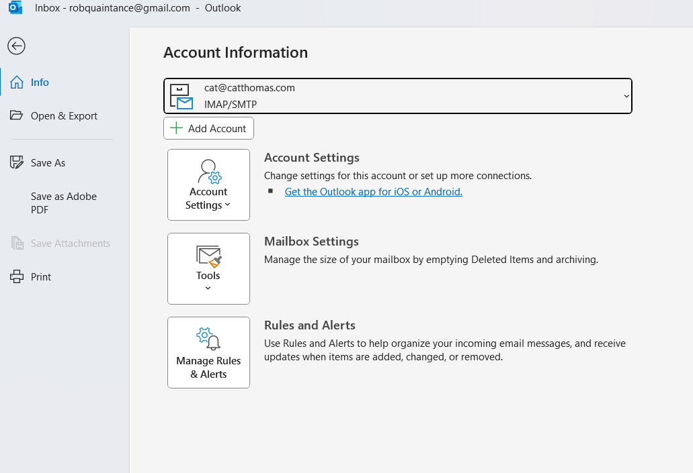
Task: Click the gear-and-bell rules icon
Action: point(208,339)
